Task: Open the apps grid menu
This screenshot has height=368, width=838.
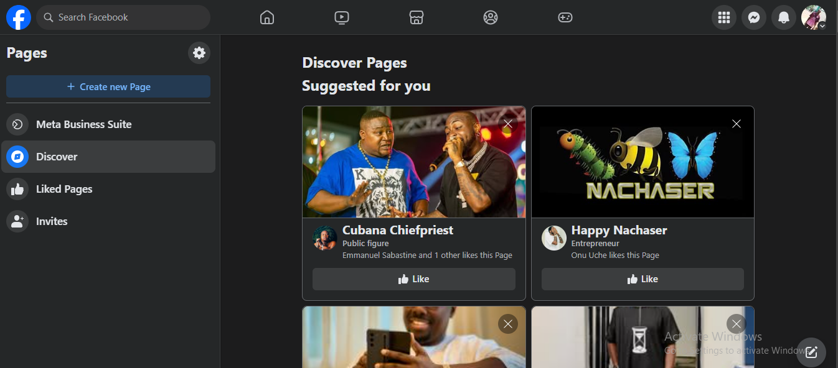Action: tap(723, 17)
